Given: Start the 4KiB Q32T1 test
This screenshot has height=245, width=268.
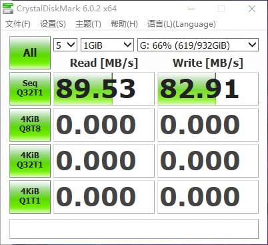Looking at the screenshot, I should click(x=30, y=161).
